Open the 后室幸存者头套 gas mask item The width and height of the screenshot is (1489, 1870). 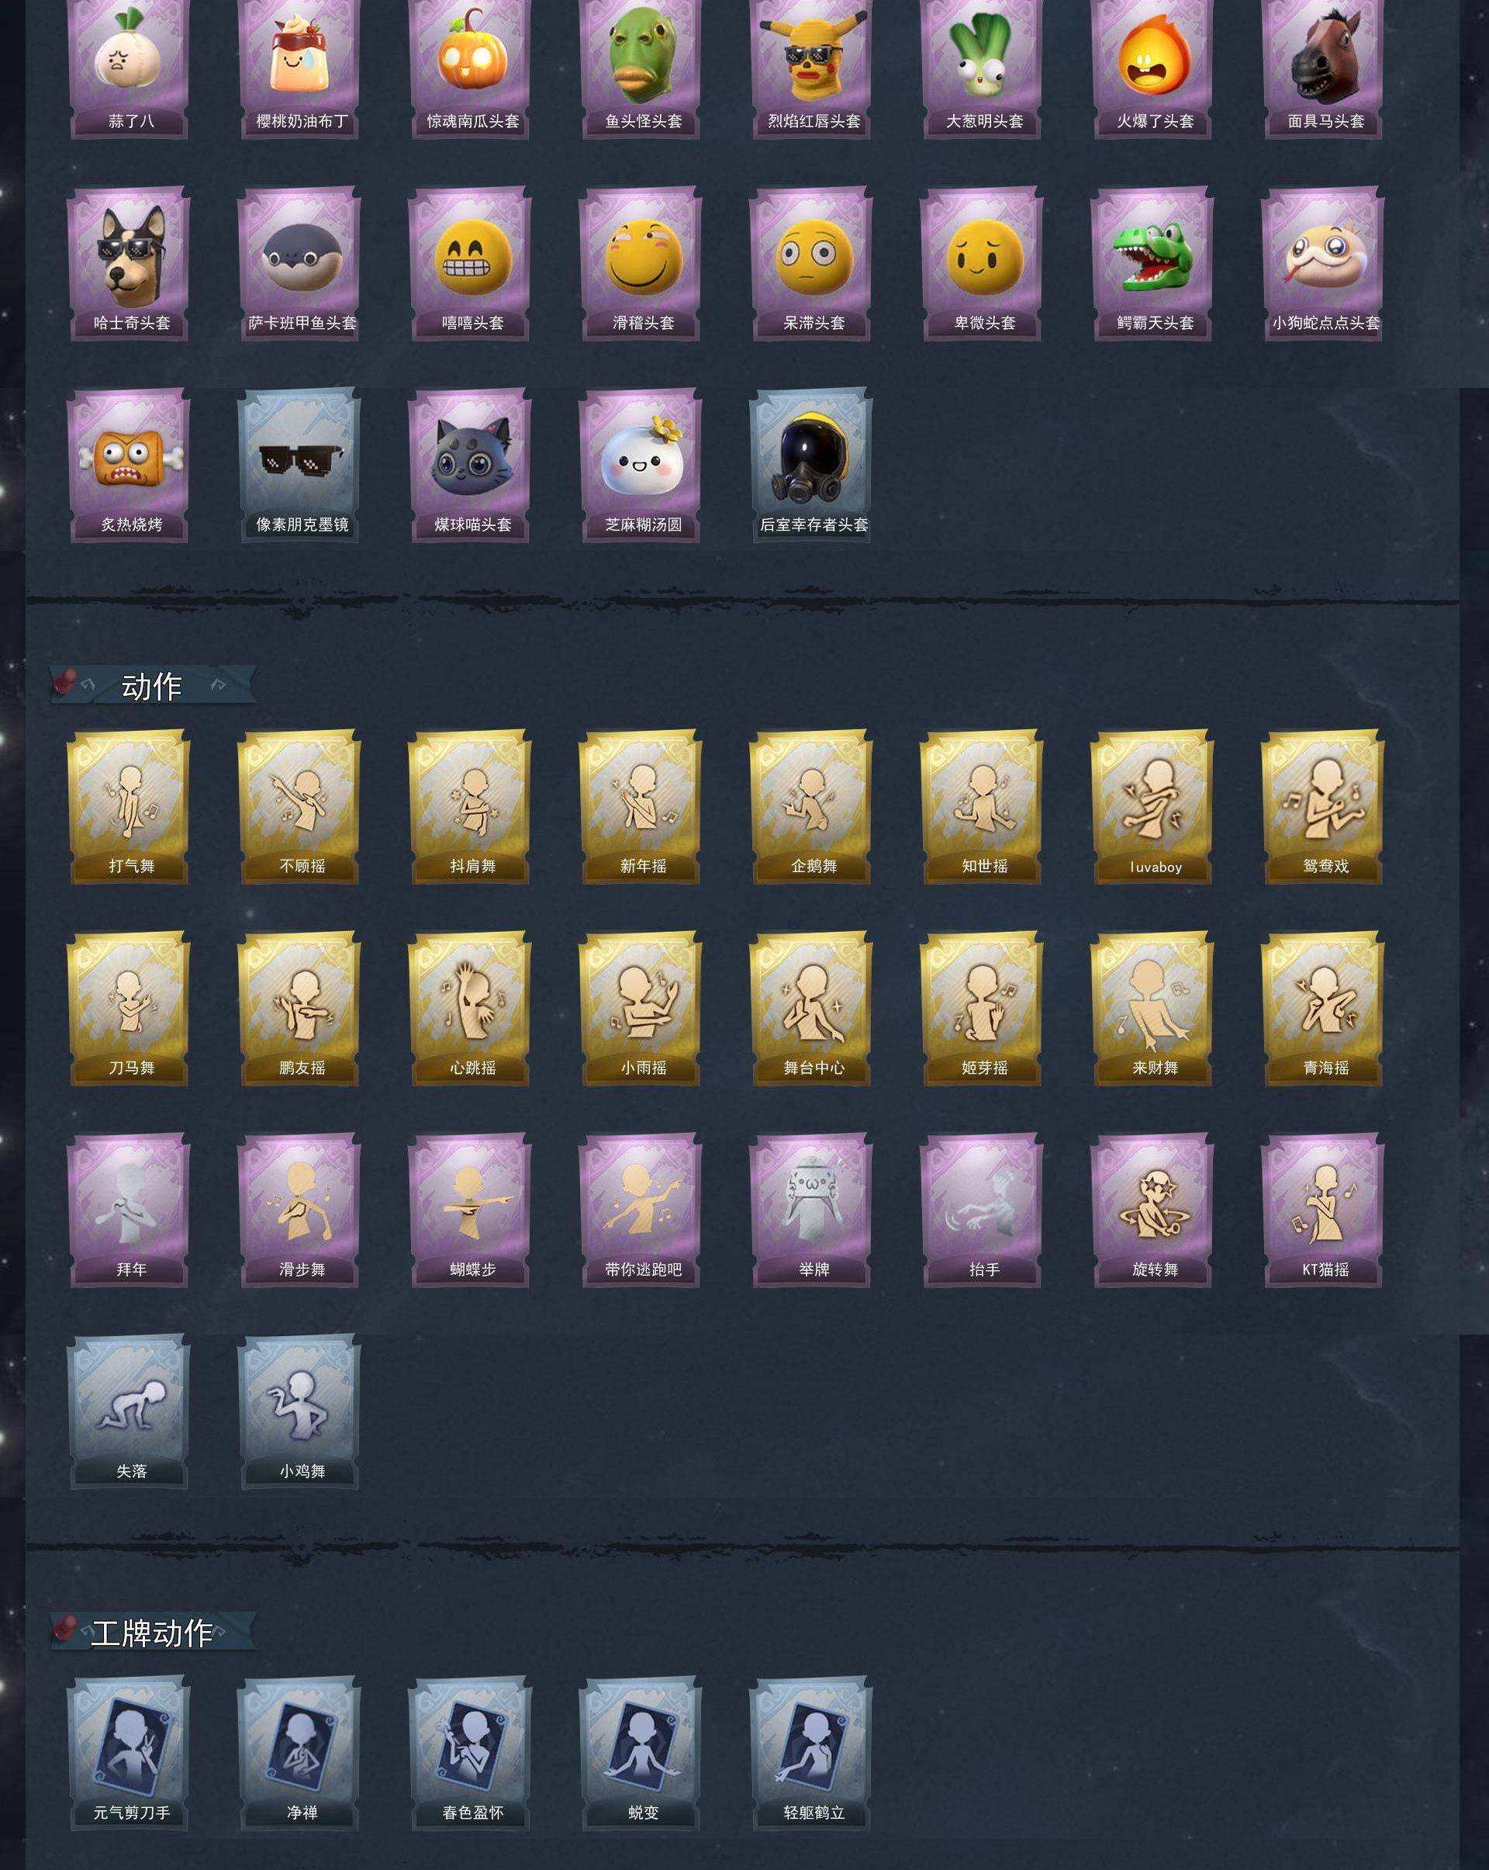tap(811, 466)
